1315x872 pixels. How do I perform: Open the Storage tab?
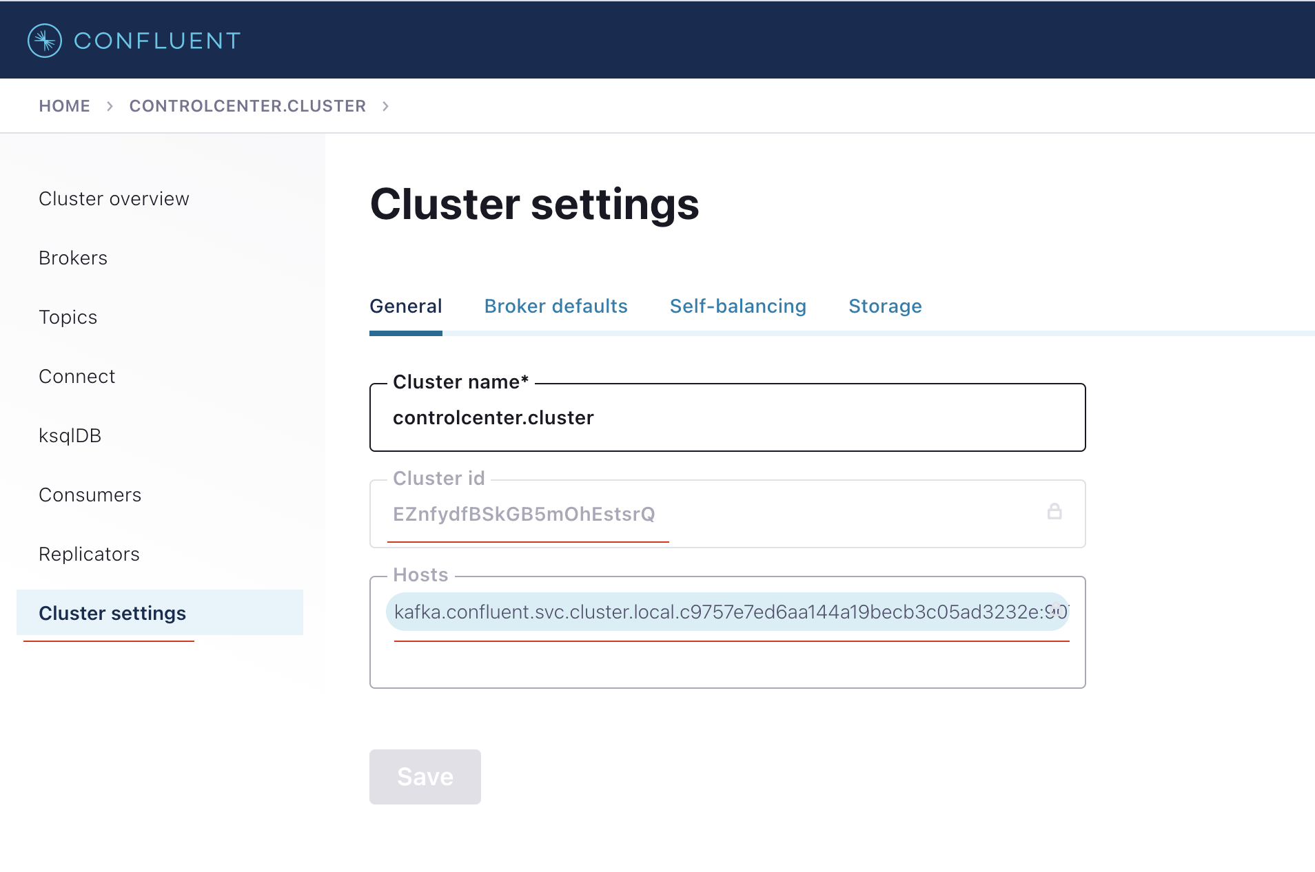[885, 307]
